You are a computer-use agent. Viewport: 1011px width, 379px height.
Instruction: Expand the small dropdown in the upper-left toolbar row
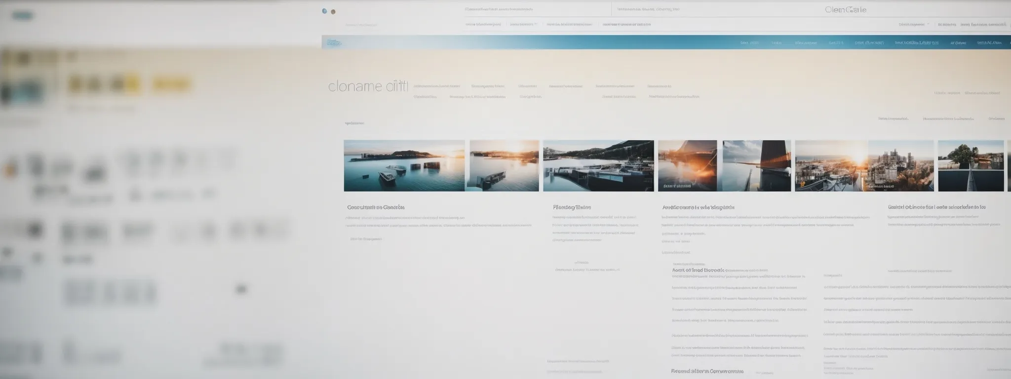[537, 24]
